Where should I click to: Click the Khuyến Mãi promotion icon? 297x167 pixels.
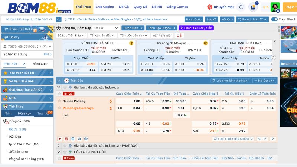pos(210,7)
